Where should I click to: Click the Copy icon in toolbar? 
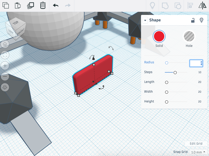click(x=6, y=6)
